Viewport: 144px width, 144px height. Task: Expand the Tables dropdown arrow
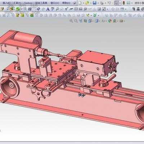(126, 9)
